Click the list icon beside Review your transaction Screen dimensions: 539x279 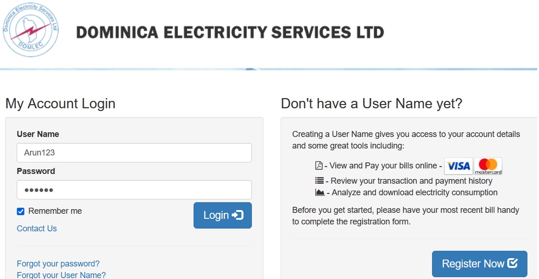319,181
